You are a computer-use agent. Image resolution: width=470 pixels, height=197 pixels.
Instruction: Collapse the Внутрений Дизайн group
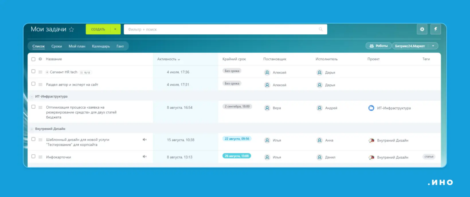click(x=32, y=129)
